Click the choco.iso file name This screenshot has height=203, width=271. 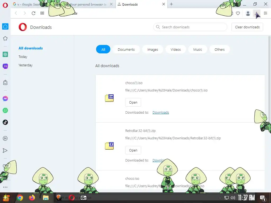[x=132, y=178]
